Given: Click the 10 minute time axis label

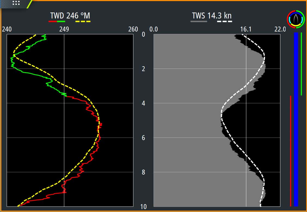Looking at the screenshot, I should [143, 207].
